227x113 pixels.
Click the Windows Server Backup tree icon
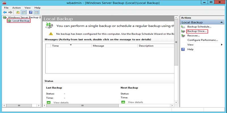pyautogui.click(x=5, y=18)
